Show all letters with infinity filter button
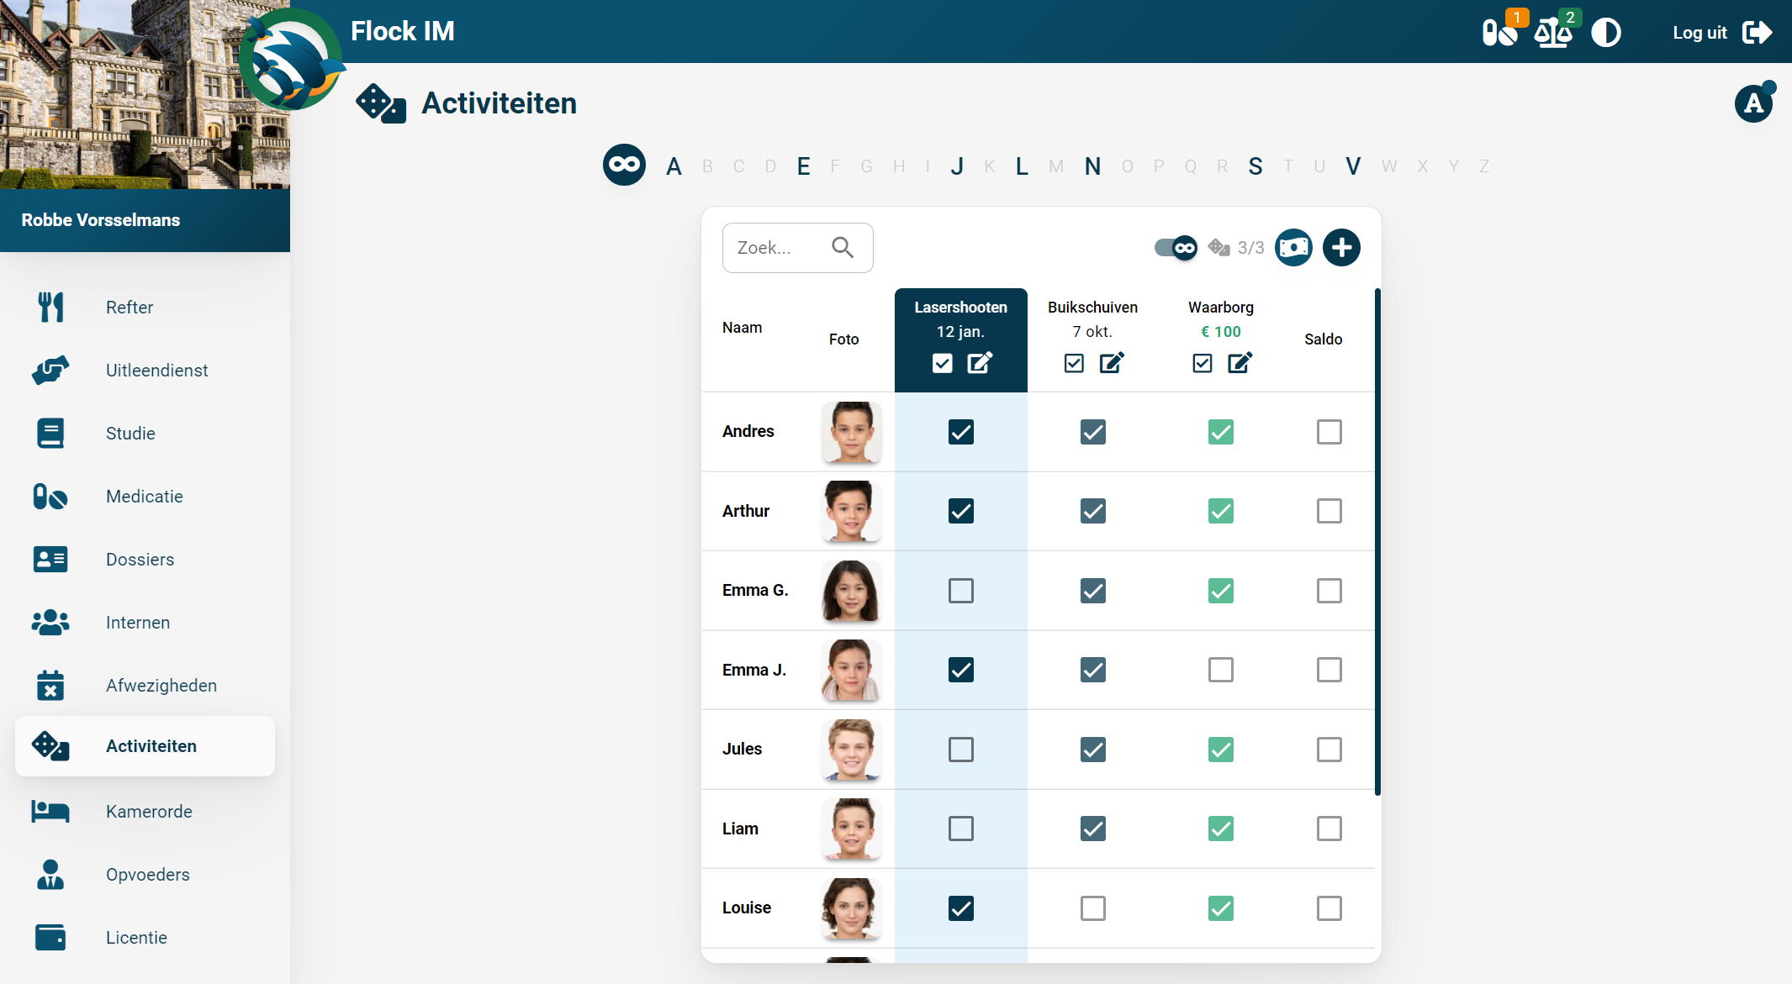This screenshot has width=1792, height=984. [x=624, y=166]
